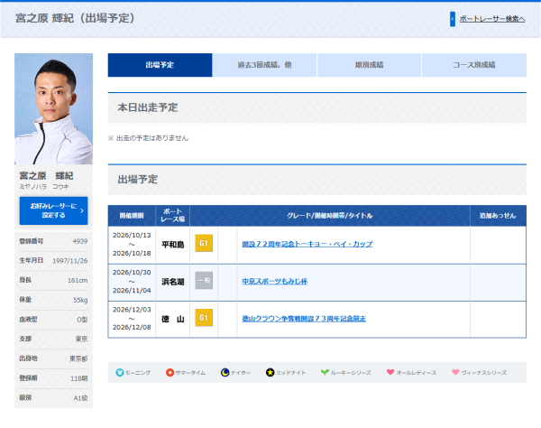Click registration number 4939

click(x=80, y=241)
